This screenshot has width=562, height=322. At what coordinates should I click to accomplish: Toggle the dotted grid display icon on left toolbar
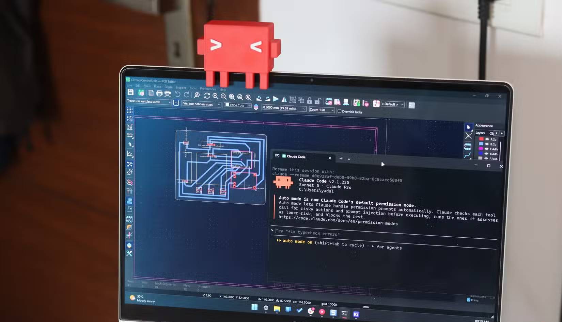130,110
